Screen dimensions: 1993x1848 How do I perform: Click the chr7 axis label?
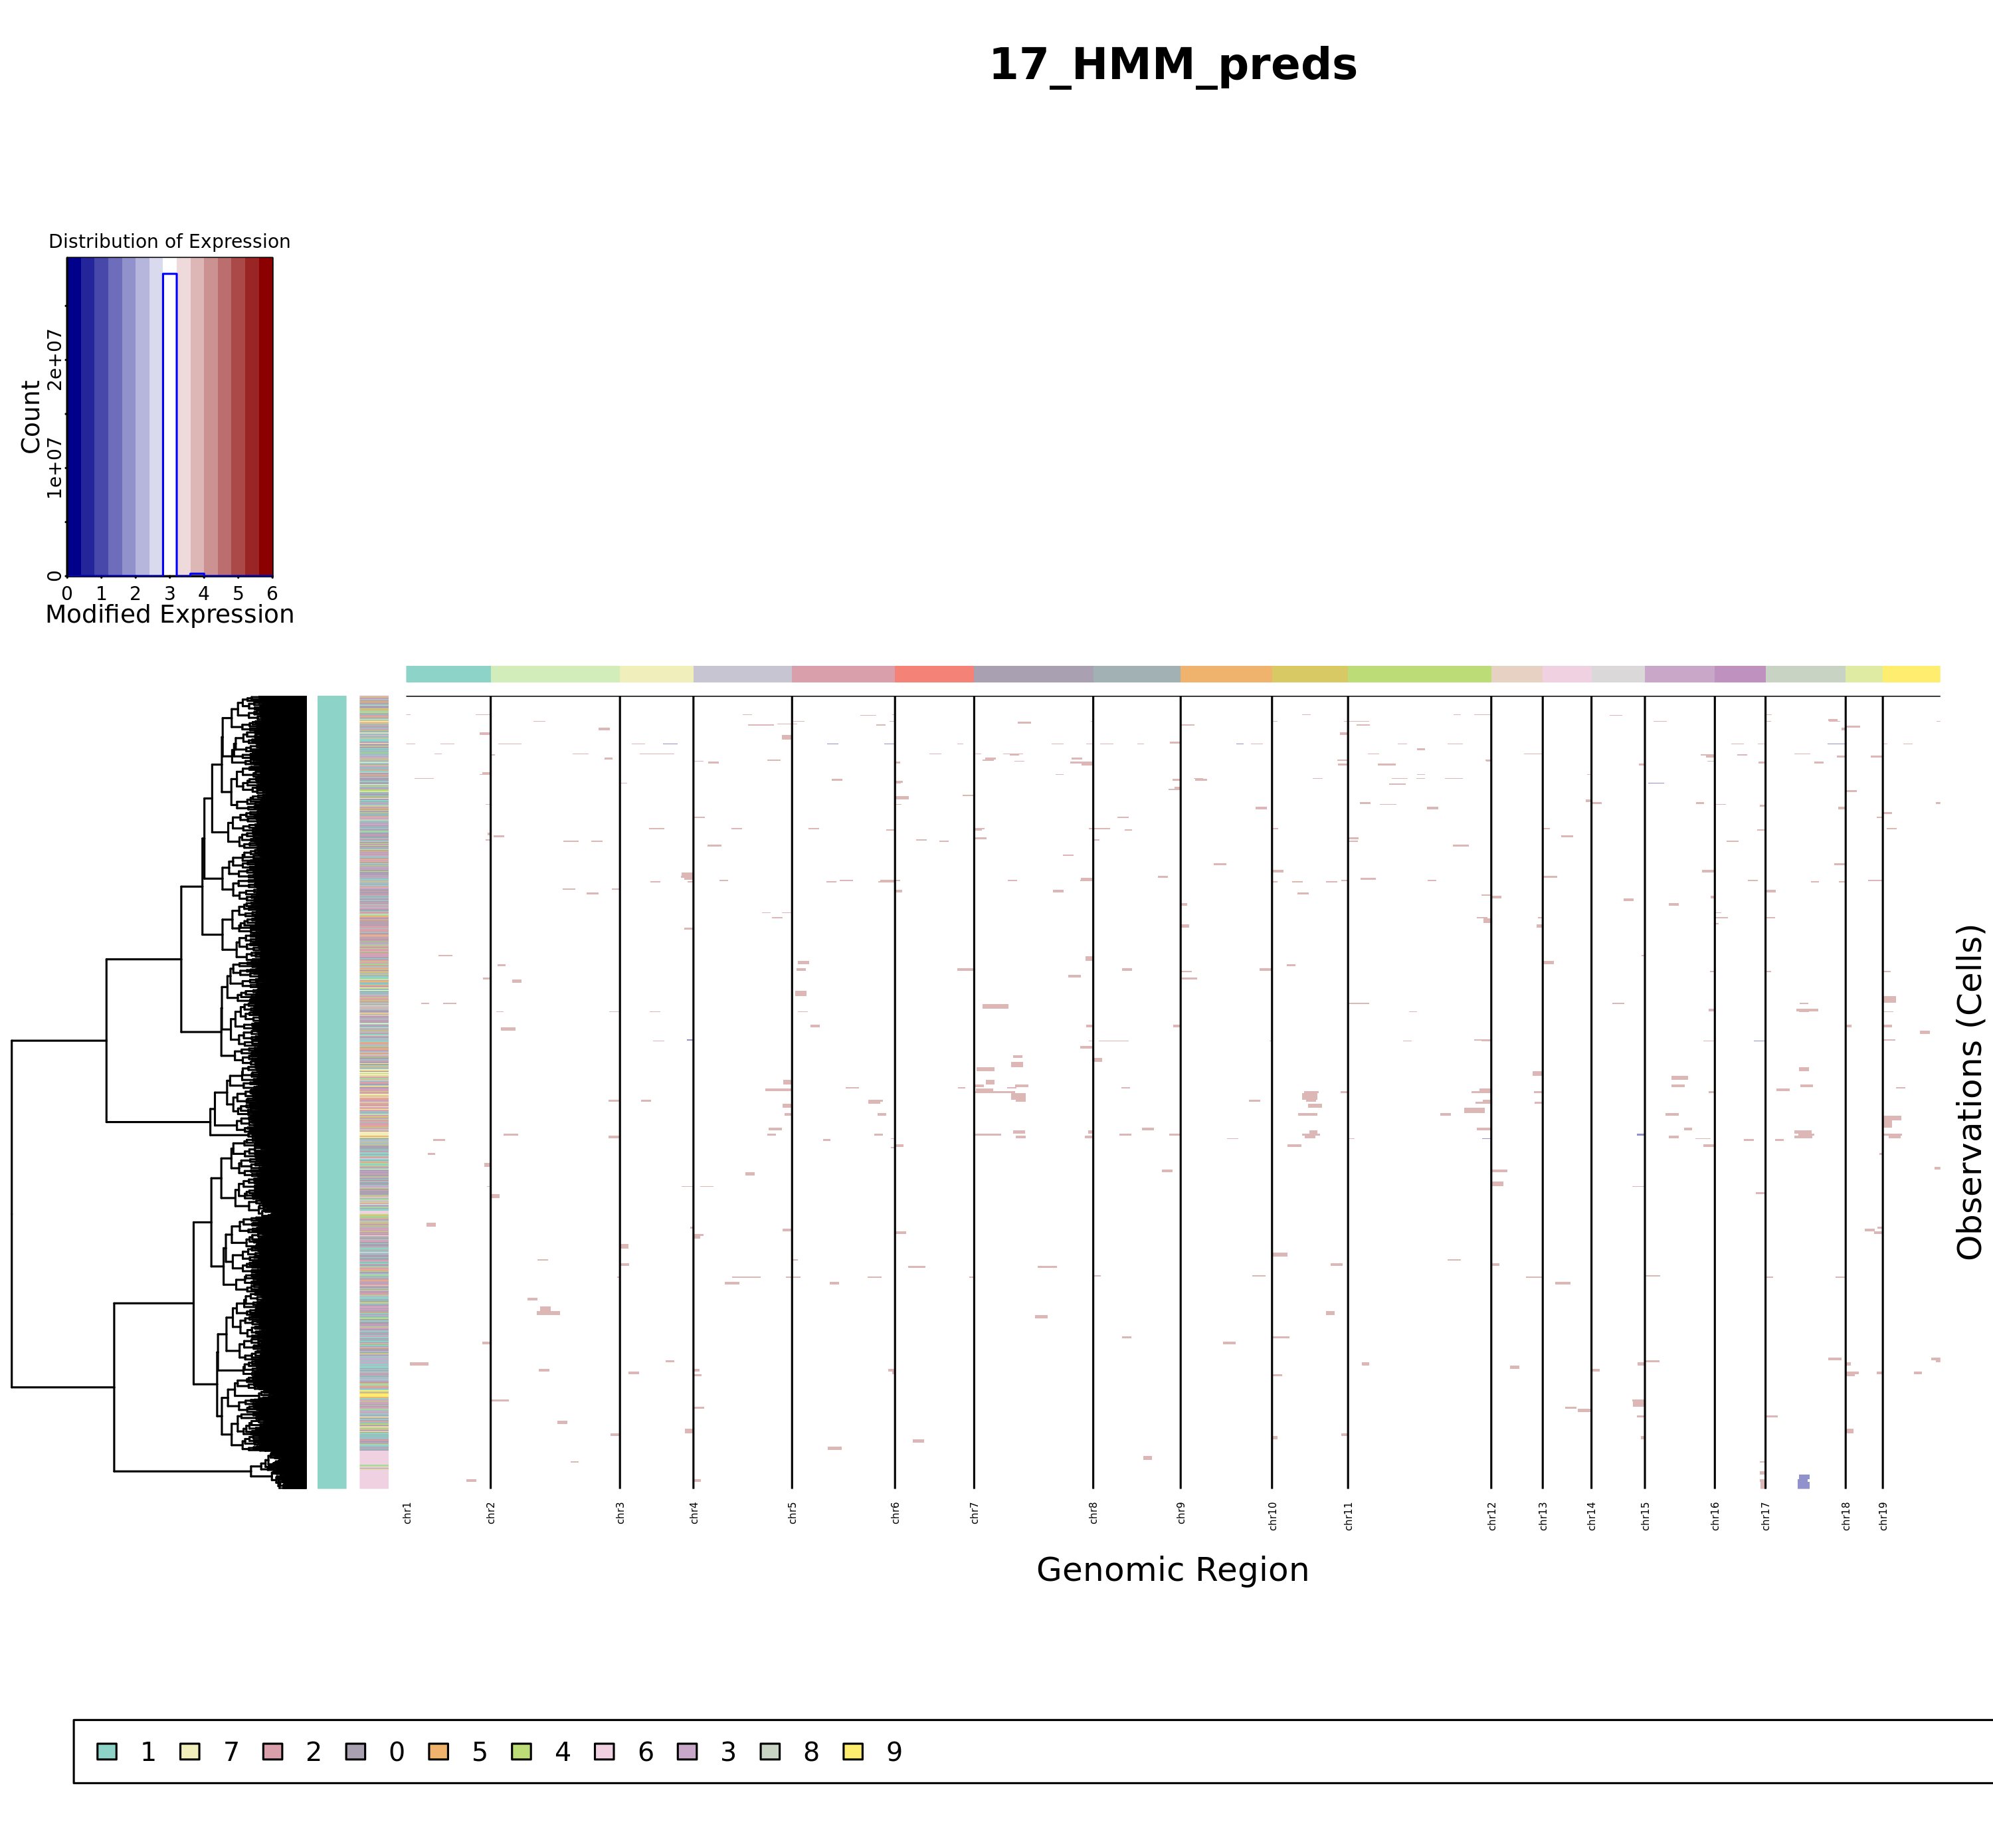tap(975, 1513)
